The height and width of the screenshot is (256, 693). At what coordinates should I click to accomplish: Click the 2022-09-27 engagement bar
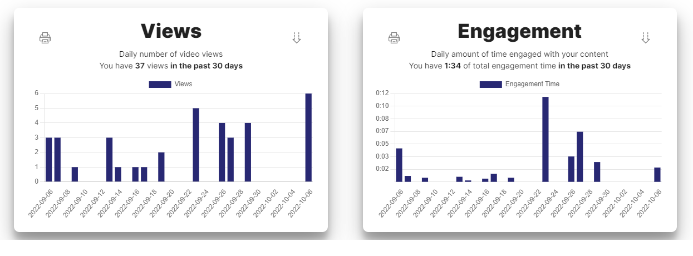click(580, 156)
